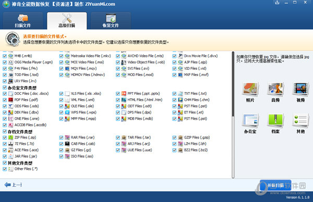Select the MPP Files (.mpp) label
The image size is (313, 202).
pos(83,119)
